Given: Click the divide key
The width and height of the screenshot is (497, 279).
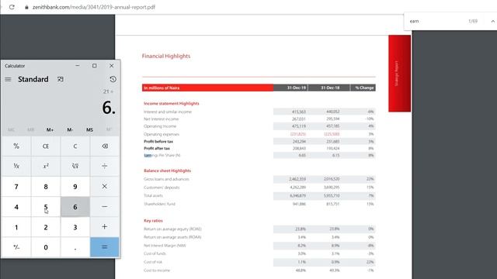Looking at the screenshot, I should (x=105, y=166).
